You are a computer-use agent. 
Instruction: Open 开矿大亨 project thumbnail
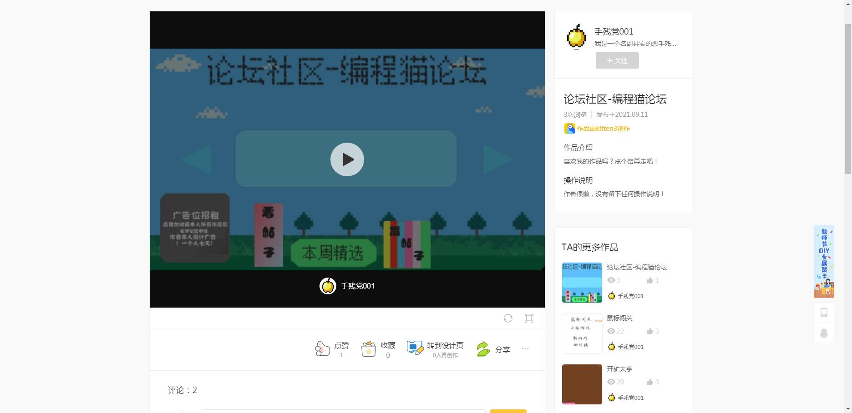[582, 384]
